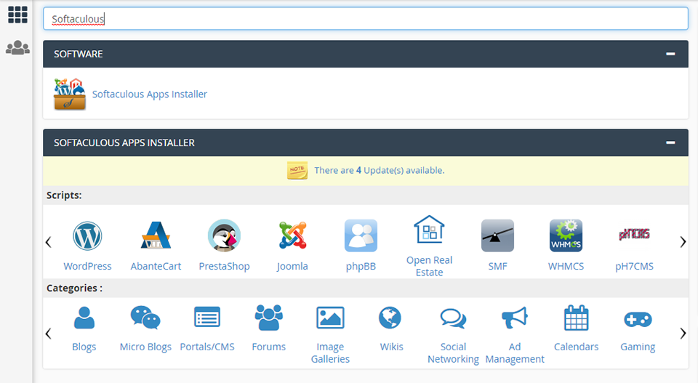Collapse the Softaculous Apps Installer section
698x383 pixels.
click(670, 142)
